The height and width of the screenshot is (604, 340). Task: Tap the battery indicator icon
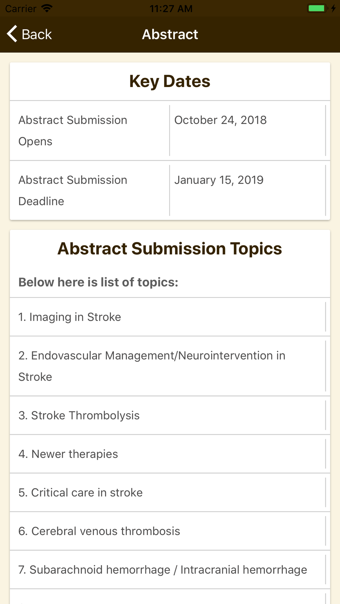[317, 8]
